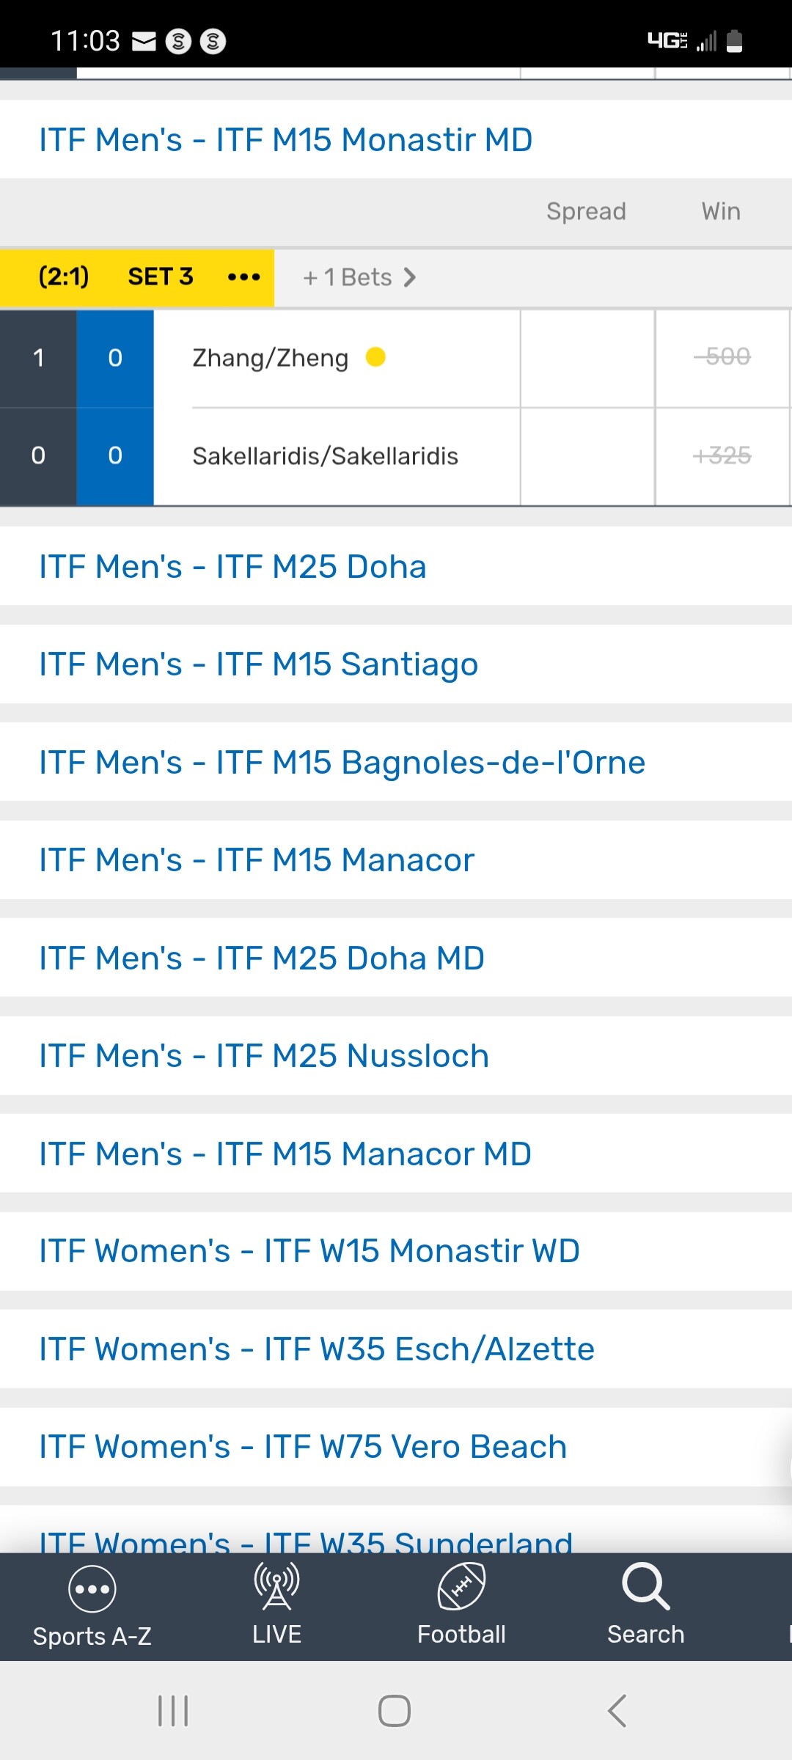Select Sakellaridis/Sakellaridis +325 win odds
The height and width of the screenshot is (1760, 792).
[x=722, y=456]
